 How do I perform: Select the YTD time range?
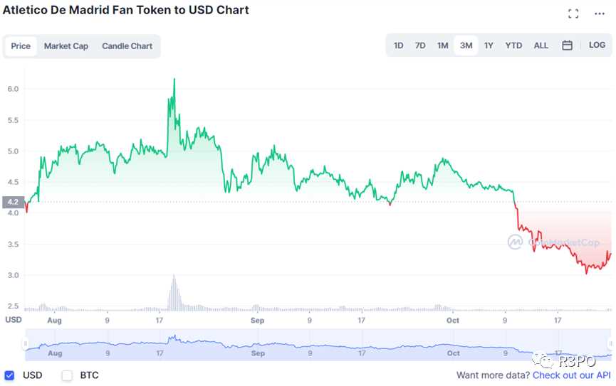(x=513, y=45)
